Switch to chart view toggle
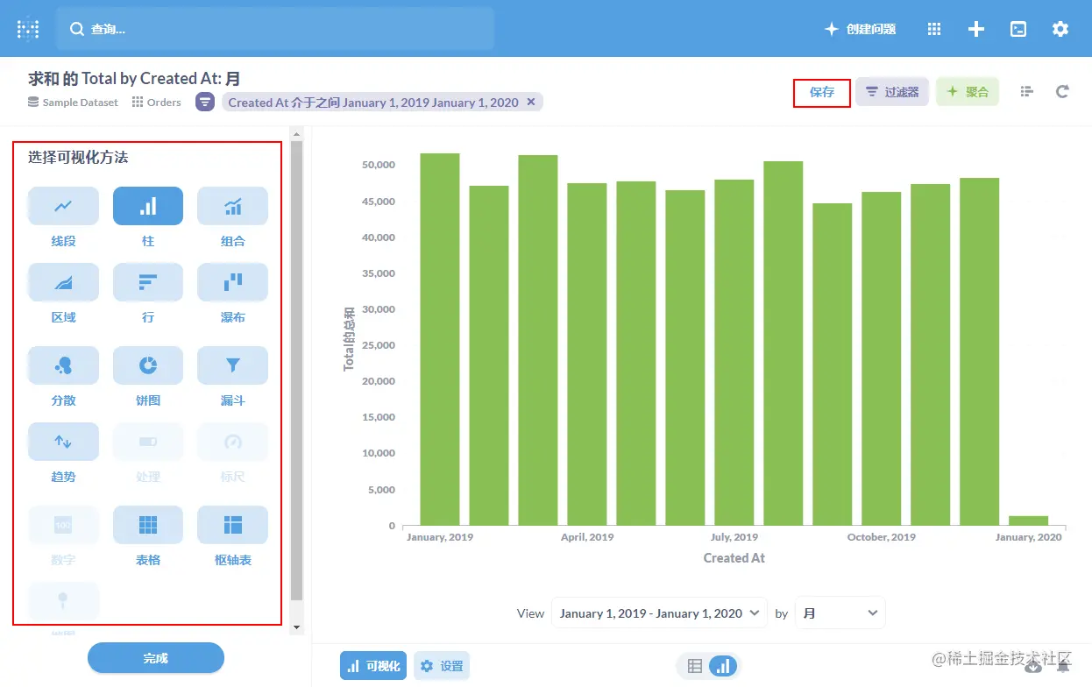The width and height of the screenshot is (1092, 687). coord(723,666)
